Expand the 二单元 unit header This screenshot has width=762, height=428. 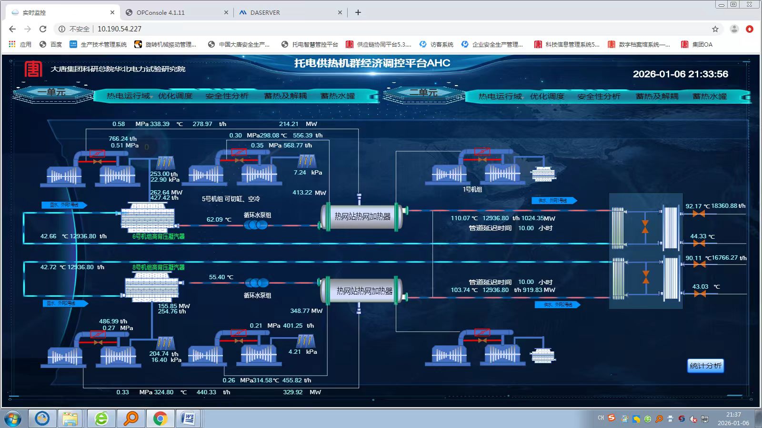pyautogui.click(x=423, y=93)
